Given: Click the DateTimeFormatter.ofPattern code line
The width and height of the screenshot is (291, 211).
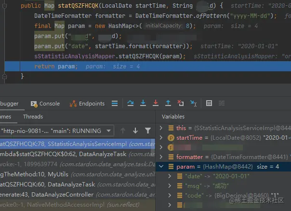Looking at the screenshot, I should click(156, 16).
